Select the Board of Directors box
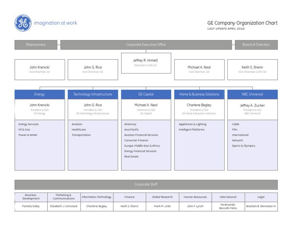The width and height of the screenshot is (292, 226). coord(256,45)
